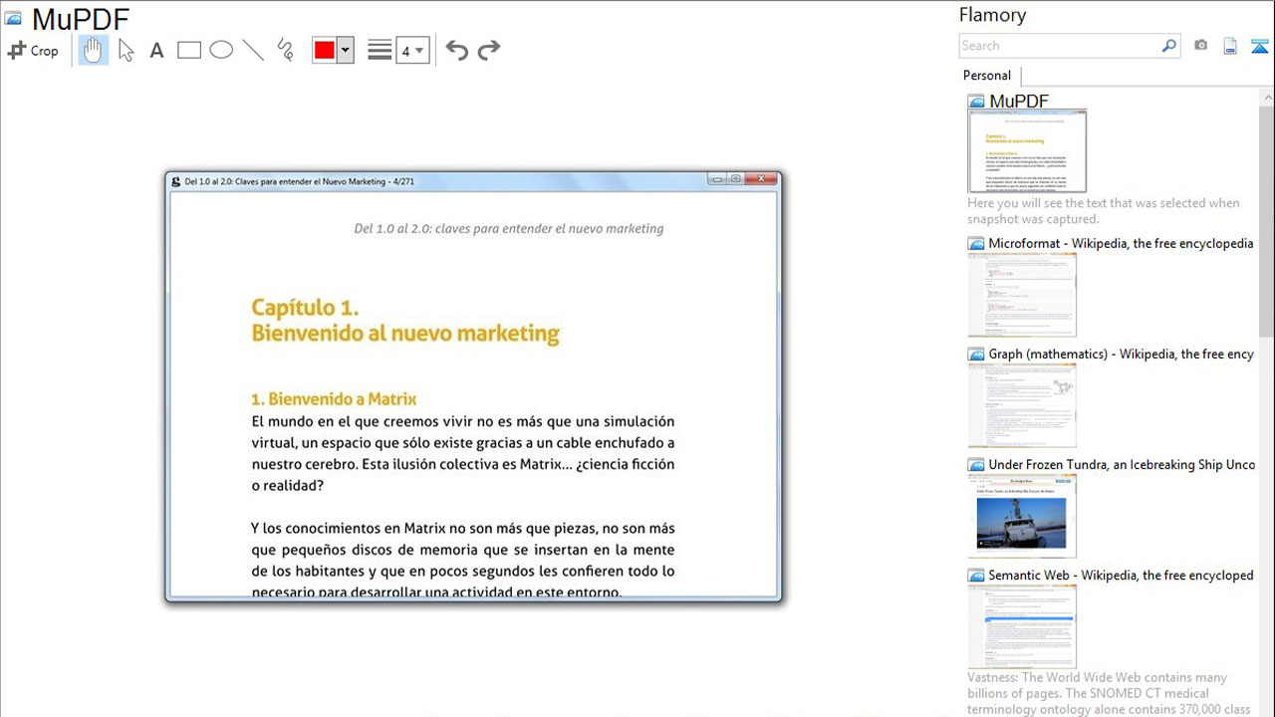Click the Under Frozen Tundra thumbnail
This screenshot has width=1275, height=717.
click(1022, 514)
